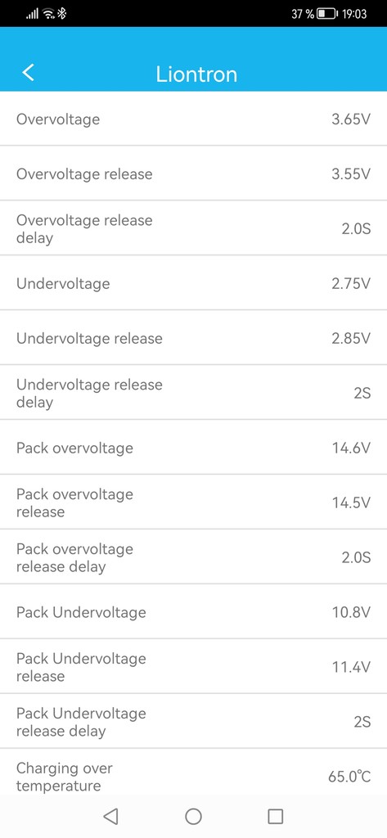Open the Undervoltage 2.75V setting
Image resolution: width=387 pixels, height=838 pixels.
point(193,282)
